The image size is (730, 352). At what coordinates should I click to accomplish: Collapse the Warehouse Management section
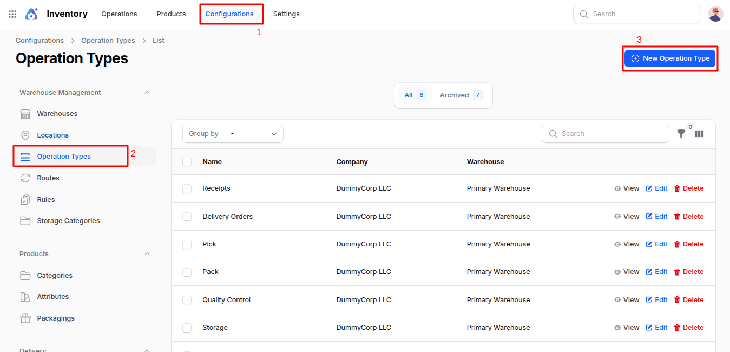147,93
